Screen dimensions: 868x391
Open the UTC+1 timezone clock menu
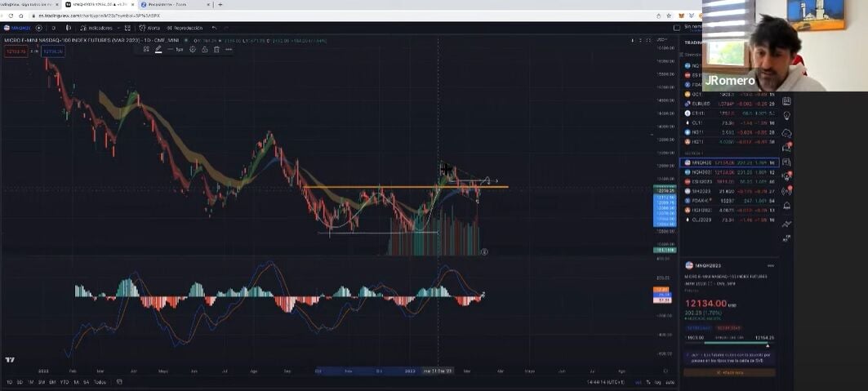[605, 382]
